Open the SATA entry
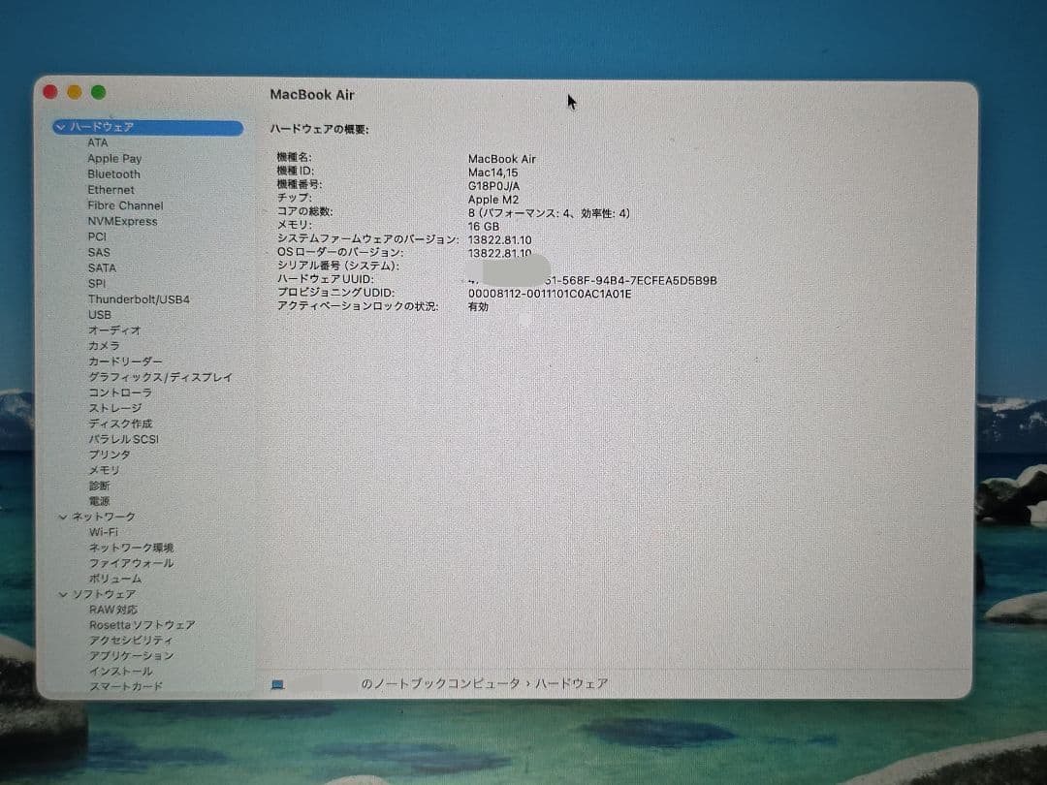The image size is (1047, 785). (x=102, y=267)
